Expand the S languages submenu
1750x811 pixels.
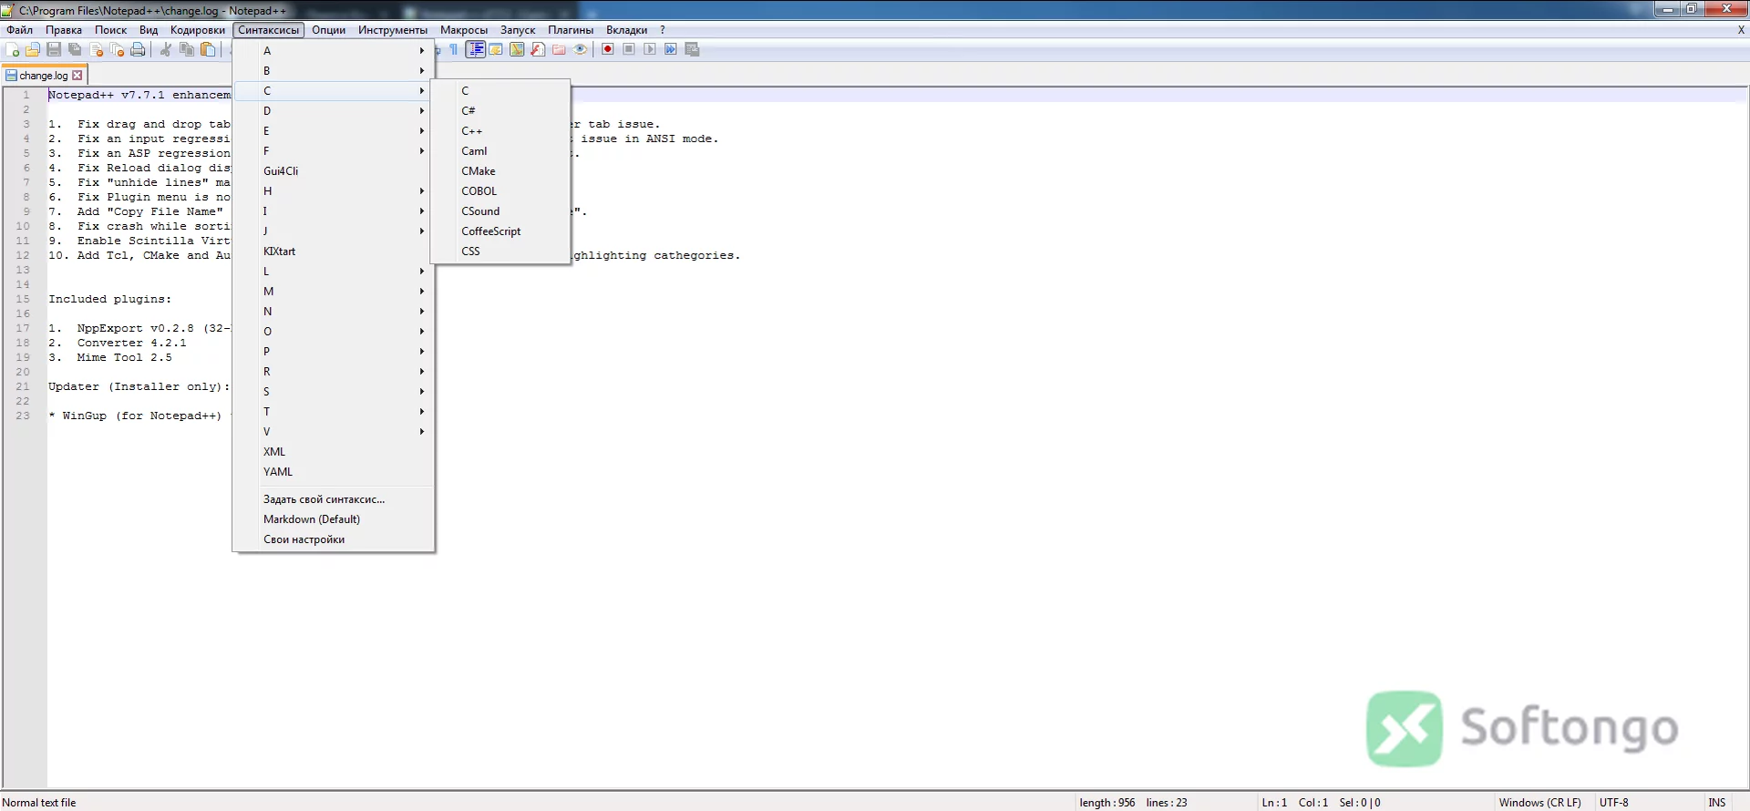tap(335, 392)
